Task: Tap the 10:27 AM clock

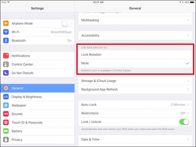Action: click(x=98, y=2)
